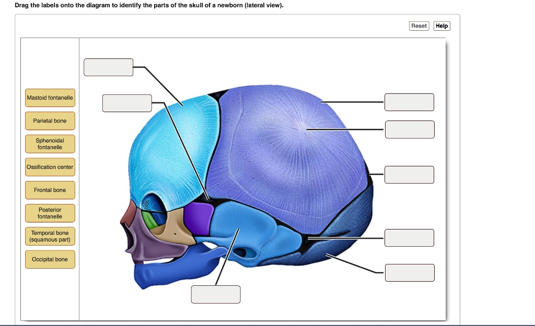Click the second answer box near the frontal bone
Viewport: 535px width, 326px height.
[127, 103]
